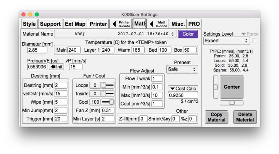Click the Min Jump[mm] field
Viewport: 279px width, 154px height.
[61, 110]
